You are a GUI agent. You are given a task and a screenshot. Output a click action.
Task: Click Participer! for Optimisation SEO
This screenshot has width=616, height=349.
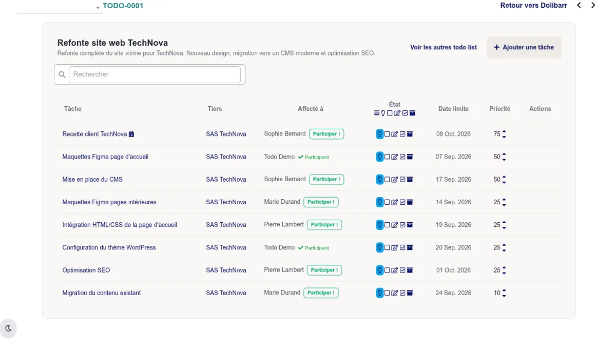pyautogui.click(x=324, y=270)
